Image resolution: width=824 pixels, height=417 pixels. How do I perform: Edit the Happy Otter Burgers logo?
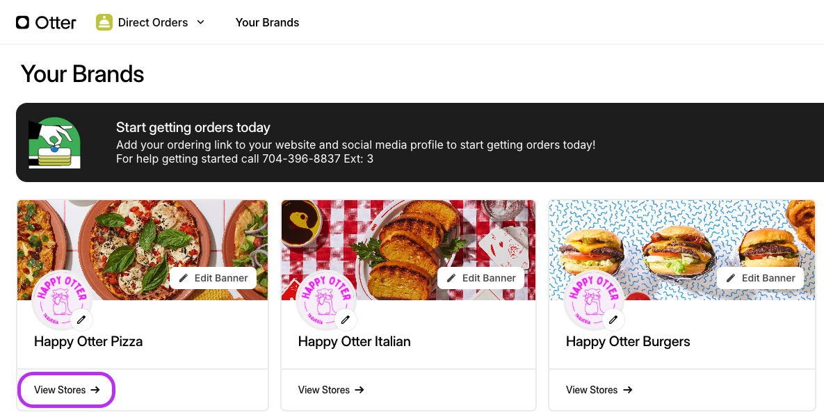pyautogui.click(x=613, y=320)
